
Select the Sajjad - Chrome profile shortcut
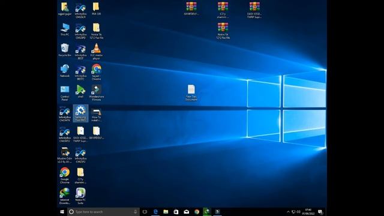coord(96,72)
